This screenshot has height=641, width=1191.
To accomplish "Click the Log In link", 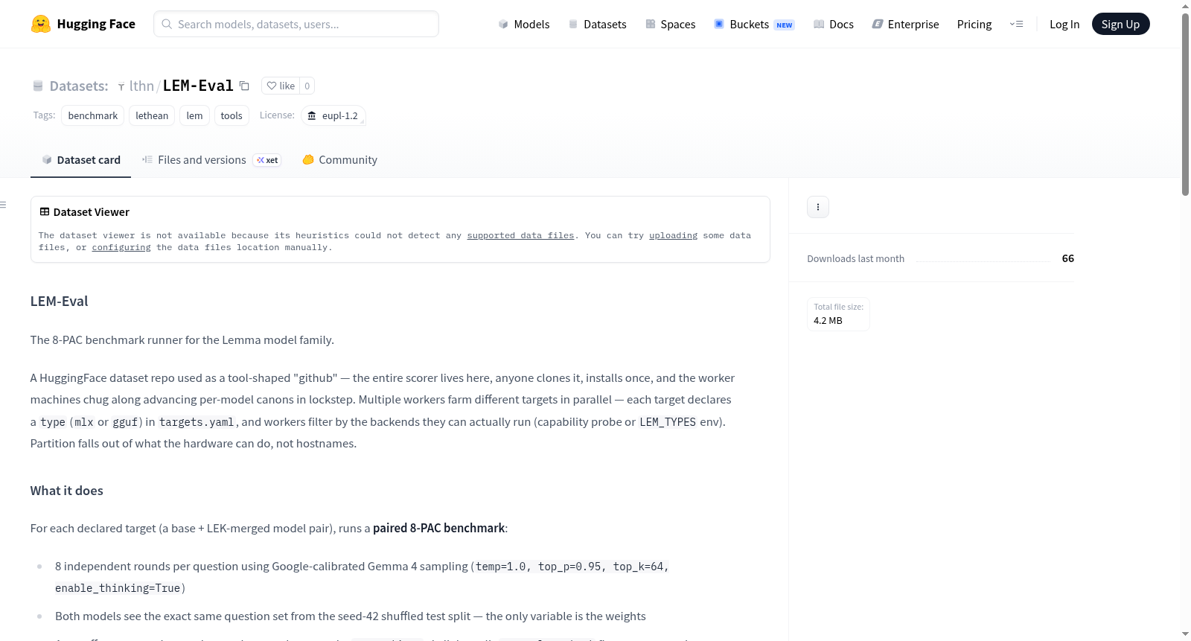I will pos(1064,24).
